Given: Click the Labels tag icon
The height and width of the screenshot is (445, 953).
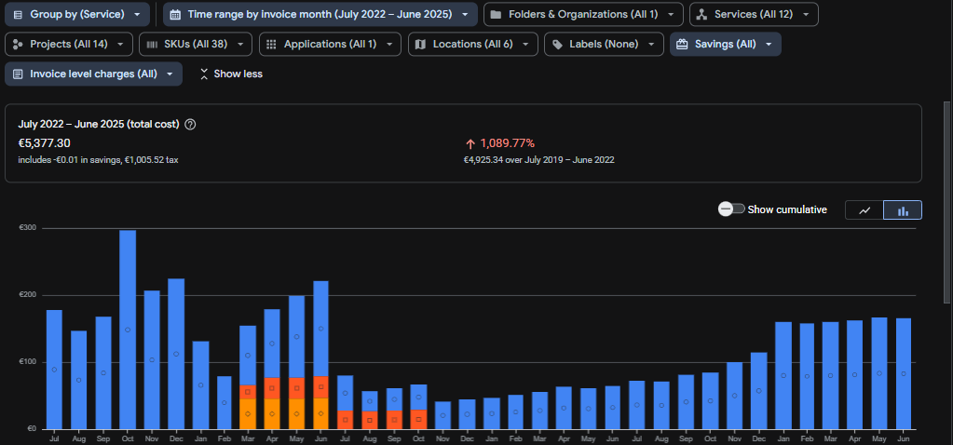Looking at the screenshot, I should tap(556, 44).
